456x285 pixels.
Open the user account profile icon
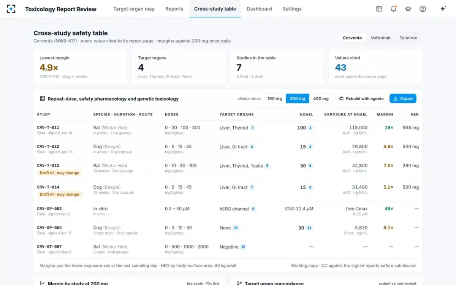[x=423, y=9]
